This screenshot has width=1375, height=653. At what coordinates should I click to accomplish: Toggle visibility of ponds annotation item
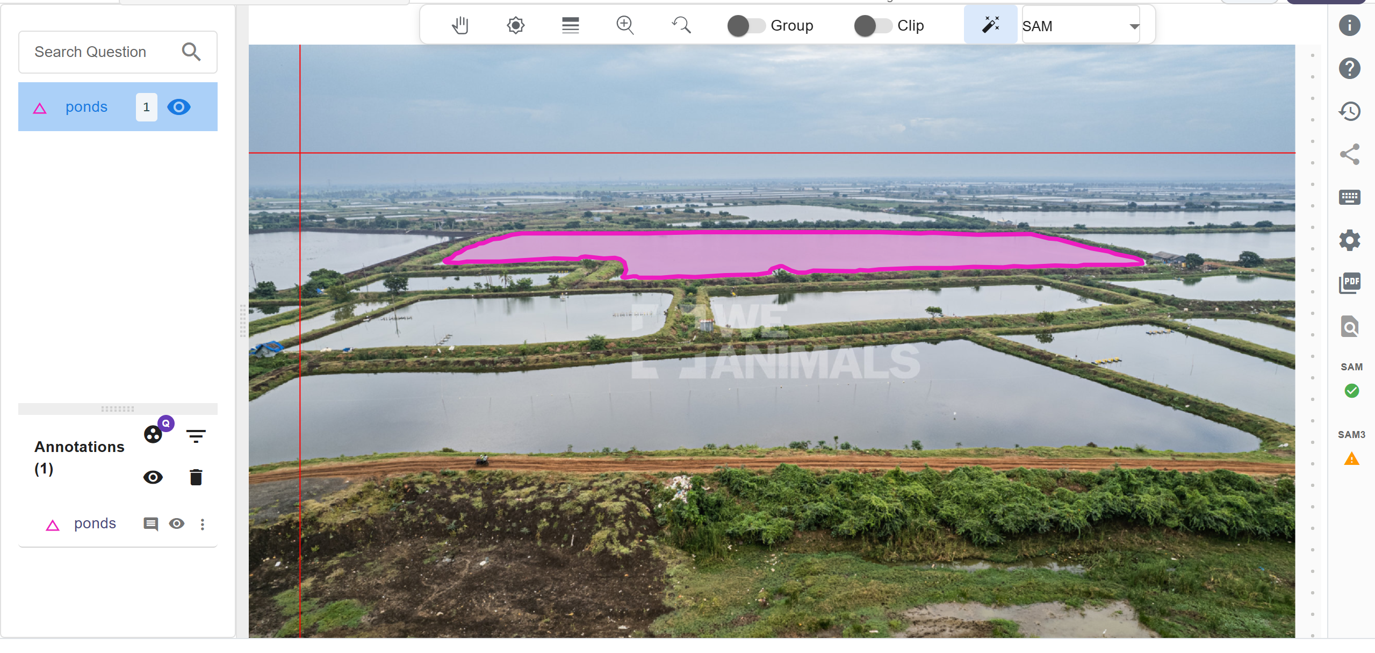click(177, 523)
